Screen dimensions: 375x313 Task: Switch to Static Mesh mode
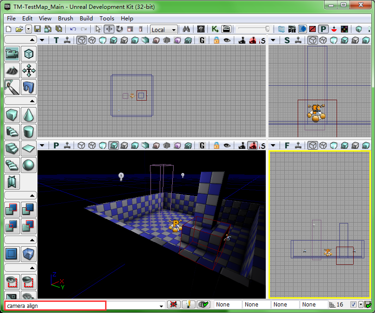tap(29, 88)
